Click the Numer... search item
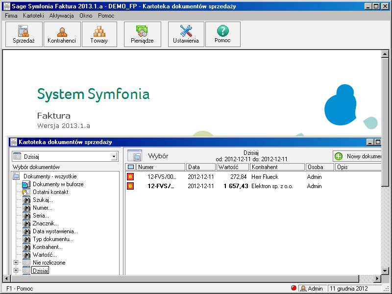 click(x=43, y=208)
